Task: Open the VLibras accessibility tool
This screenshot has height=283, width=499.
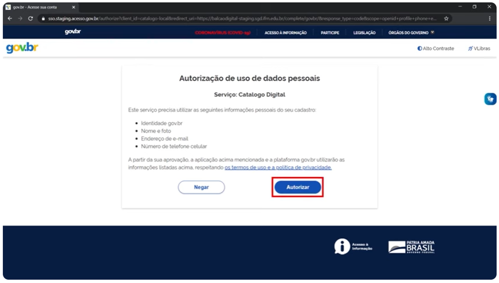Action: [479, 49]
